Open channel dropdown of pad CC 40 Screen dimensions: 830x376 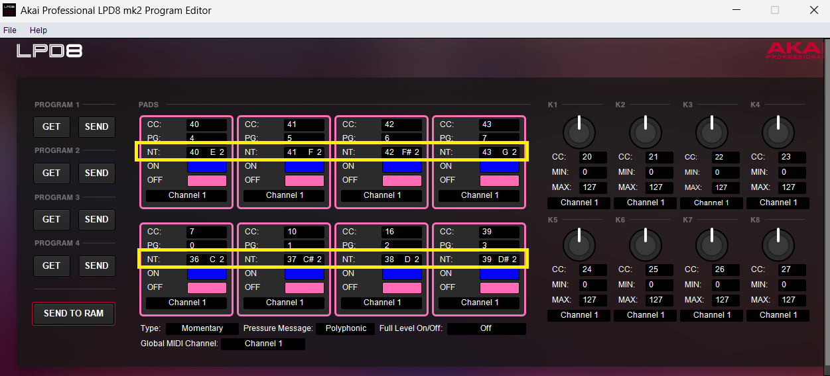pyautogui.click(x=186, y=195)
